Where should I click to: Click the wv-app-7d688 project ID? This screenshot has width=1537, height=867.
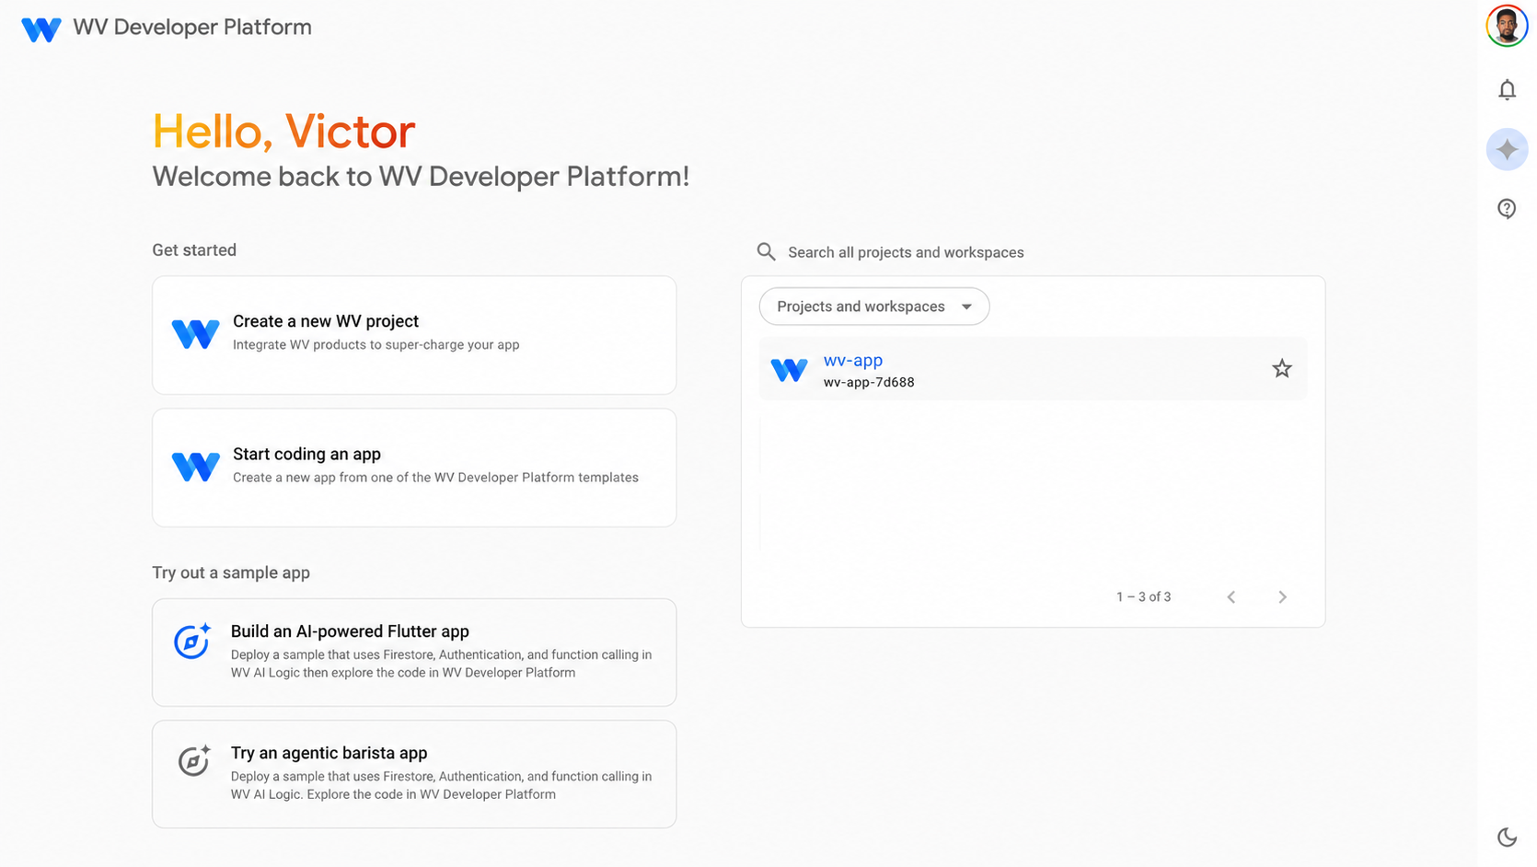(869, 383)
